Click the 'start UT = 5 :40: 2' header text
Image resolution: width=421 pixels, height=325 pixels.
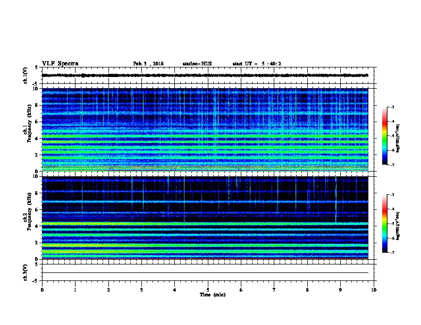point(257,64)
